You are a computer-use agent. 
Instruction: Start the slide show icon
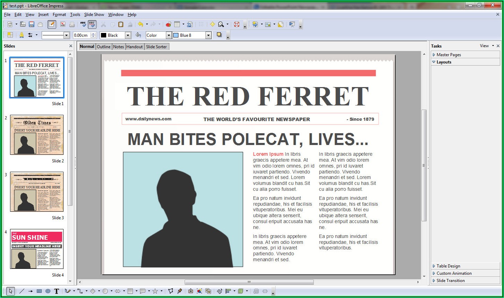292,24
